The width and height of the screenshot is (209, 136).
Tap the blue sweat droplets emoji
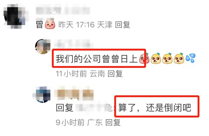[190, 58]
